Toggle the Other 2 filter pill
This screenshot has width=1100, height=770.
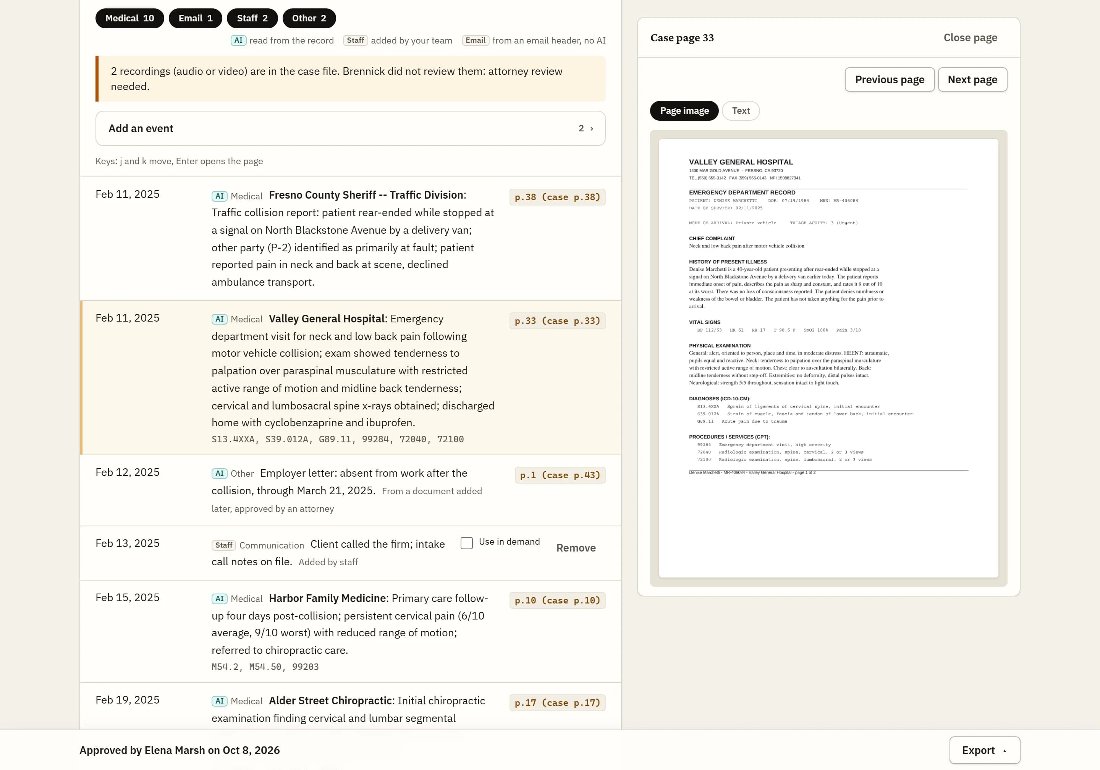pyautogui.click(x=309, y=18)
